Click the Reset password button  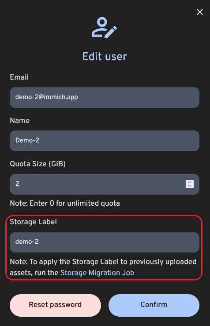click(55, 305)
